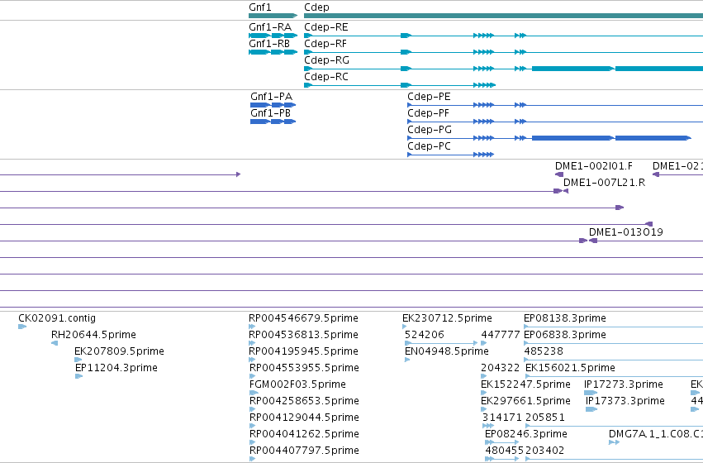The image size is (703, 463).
Task: Select the EK156021.5prime EST
Action: 615,376
